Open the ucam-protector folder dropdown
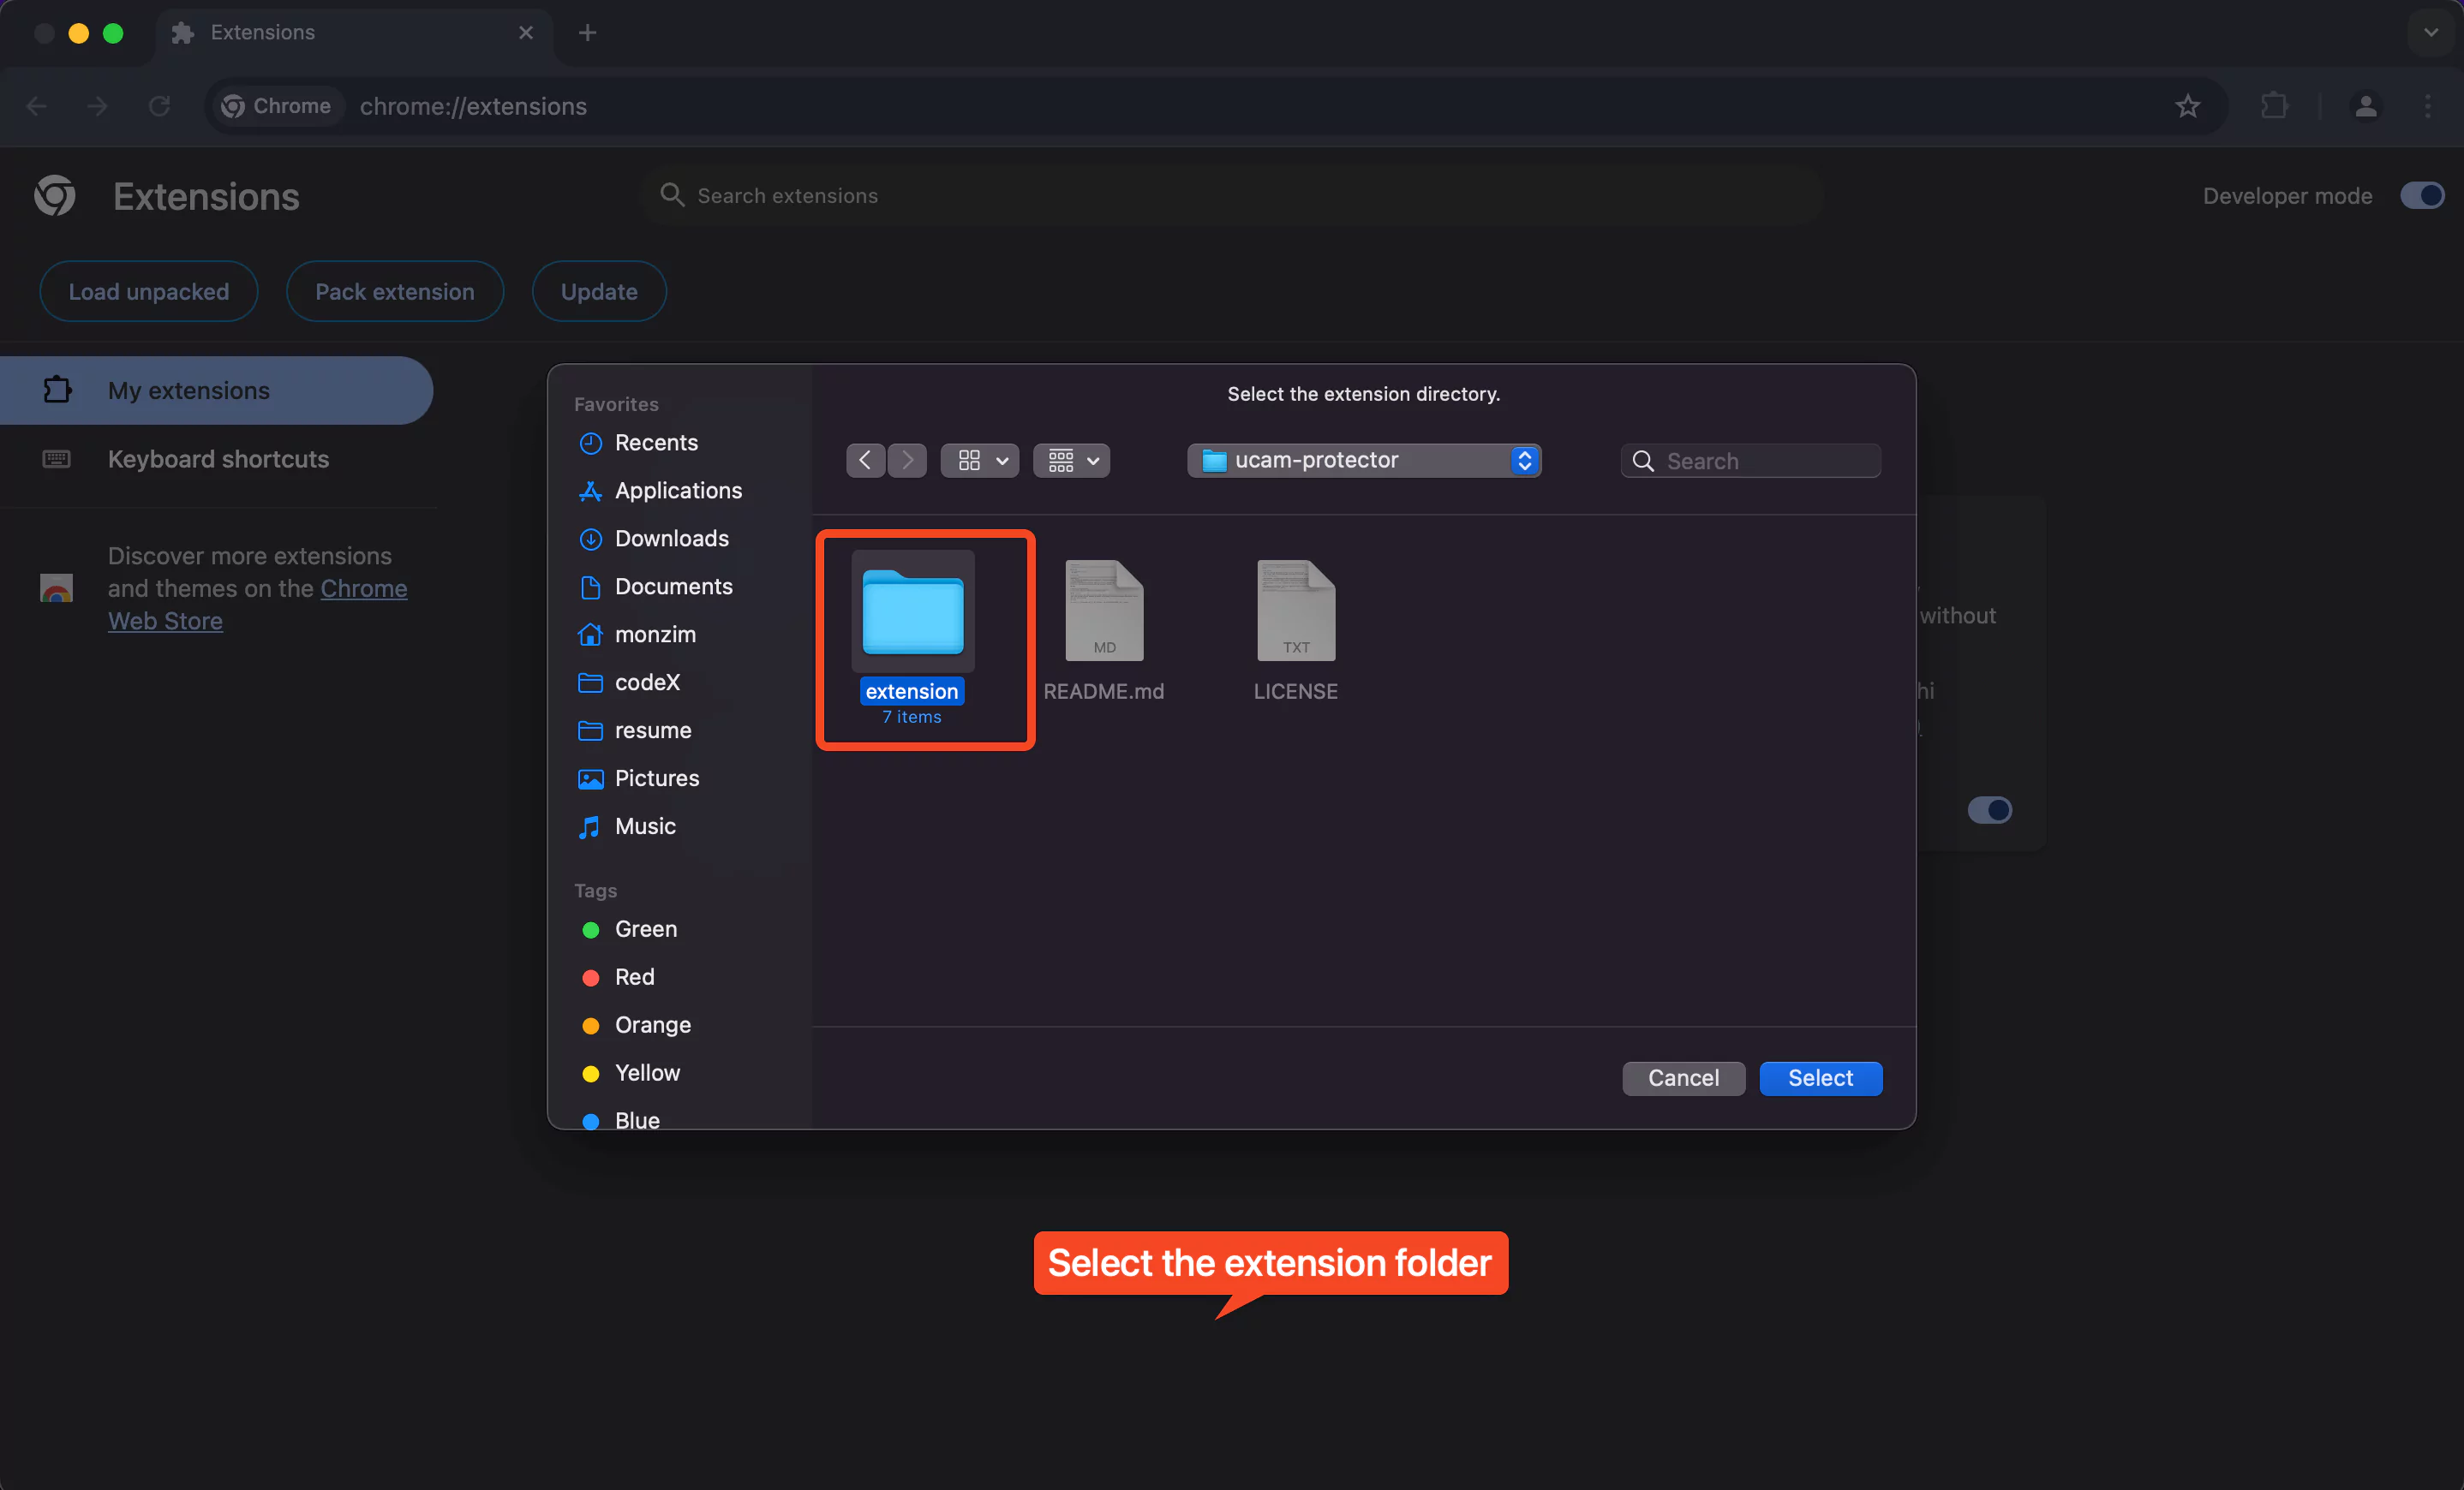The height and width of the screenshot is (1490, 2464). click(1363, 460)
